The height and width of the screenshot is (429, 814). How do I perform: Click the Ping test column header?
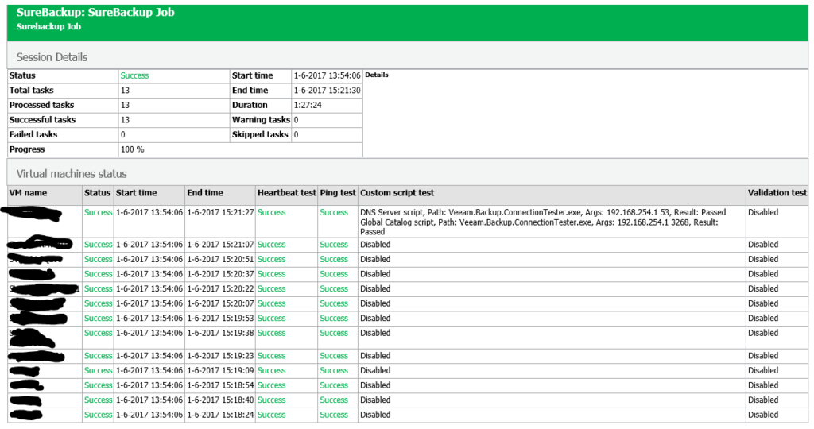[338, 193]
